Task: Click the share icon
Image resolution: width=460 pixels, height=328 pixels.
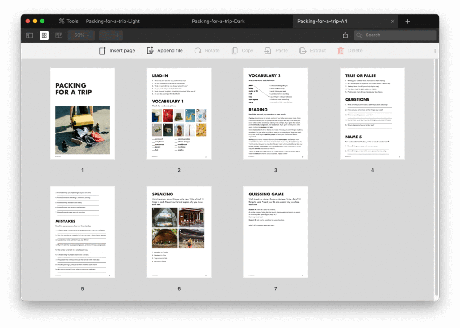Action: coord(345,35)
